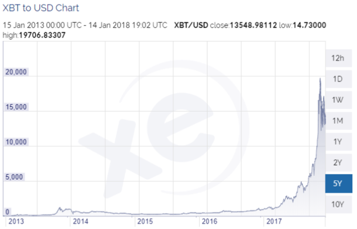Click the 10,000 y-axis label
Image resolution: width=357 pixels, height=229 pixels.
pos(16,142)
